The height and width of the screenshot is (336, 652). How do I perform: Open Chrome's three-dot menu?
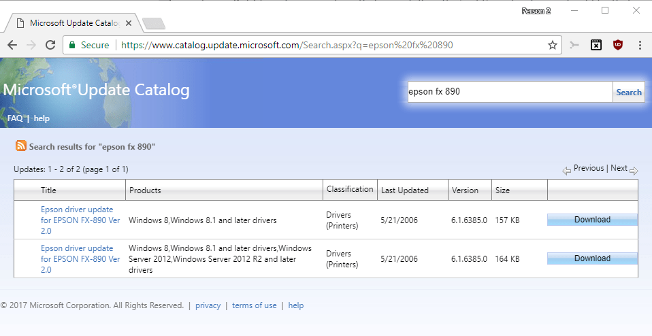tap(640, 46)
